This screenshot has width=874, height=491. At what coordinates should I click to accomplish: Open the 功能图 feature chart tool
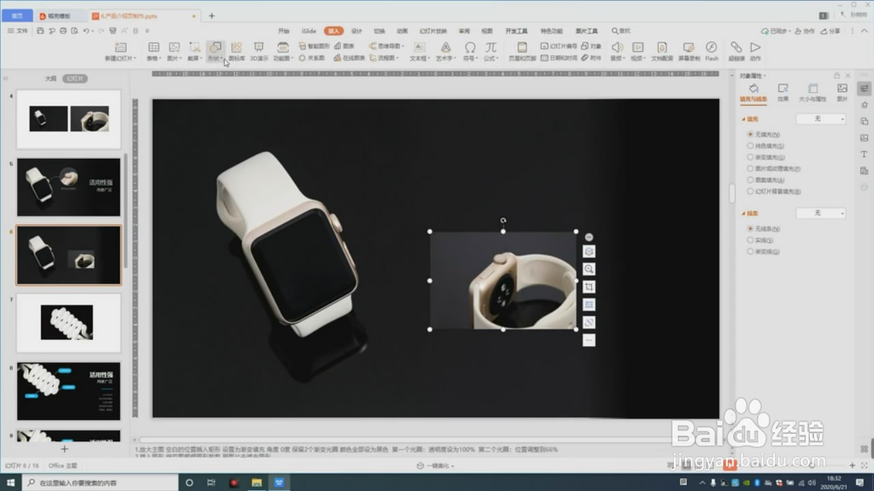pyautogui.click(x=282, y=51)
